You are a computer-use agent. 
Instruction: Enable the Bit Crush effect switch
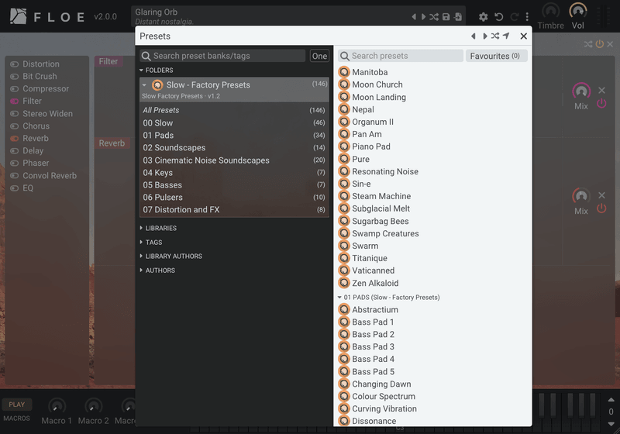14,76
